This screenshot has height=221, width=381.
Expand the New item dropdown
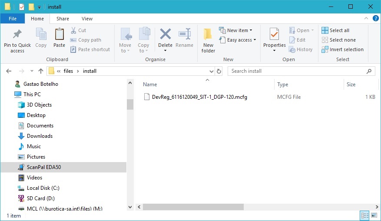[x=236, y=30]
